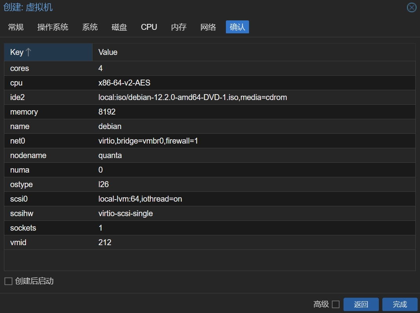
Task: Select the 确认 tab
Action: [237, 27]
